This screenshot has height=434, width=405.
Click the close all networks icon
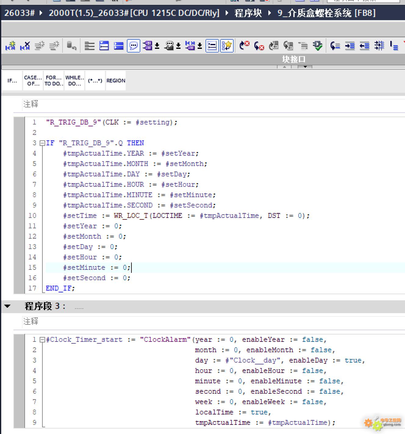pyautogui.click(x=118, y=46)
